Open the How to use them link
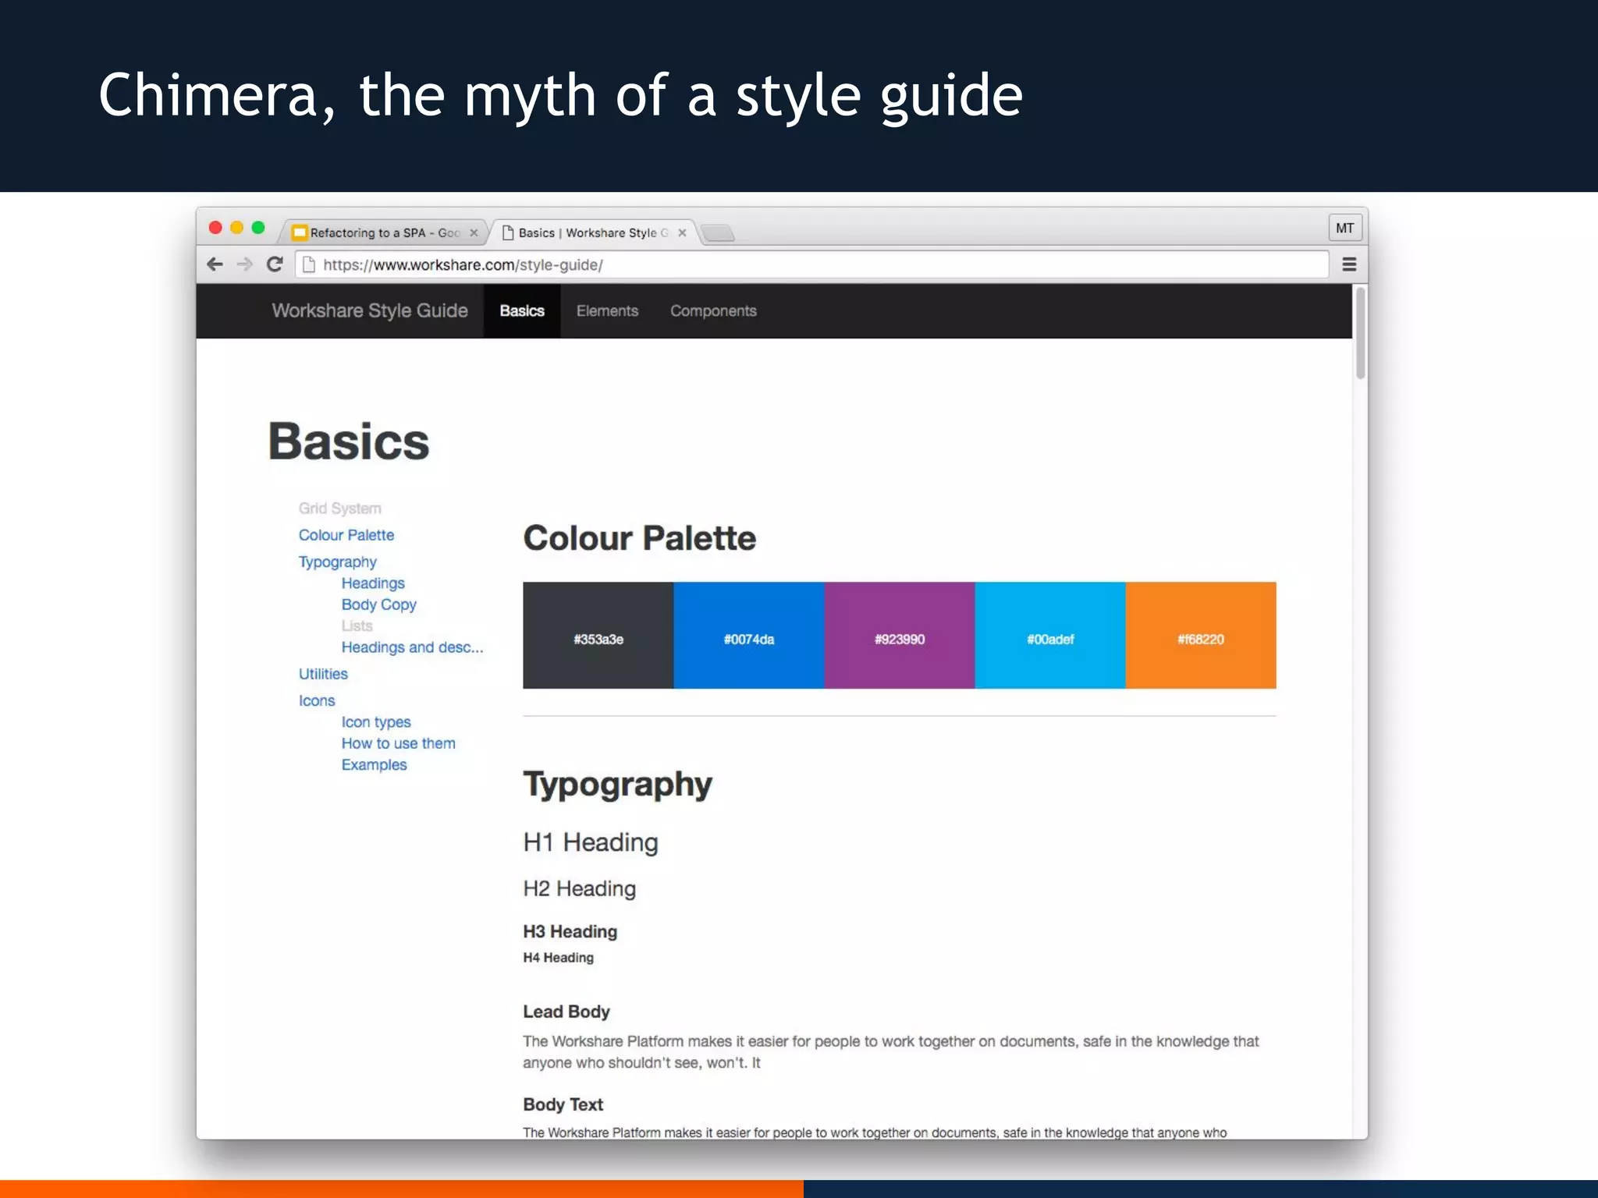Screen dimensions: 1598x1198 pos(398,743)
